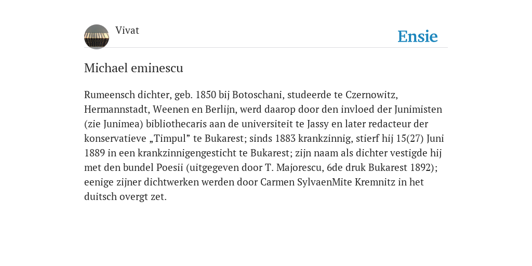Click the word Czernowitz in the paragraph
This screenshot has height=266, width=532.
(x=371, y=95)
